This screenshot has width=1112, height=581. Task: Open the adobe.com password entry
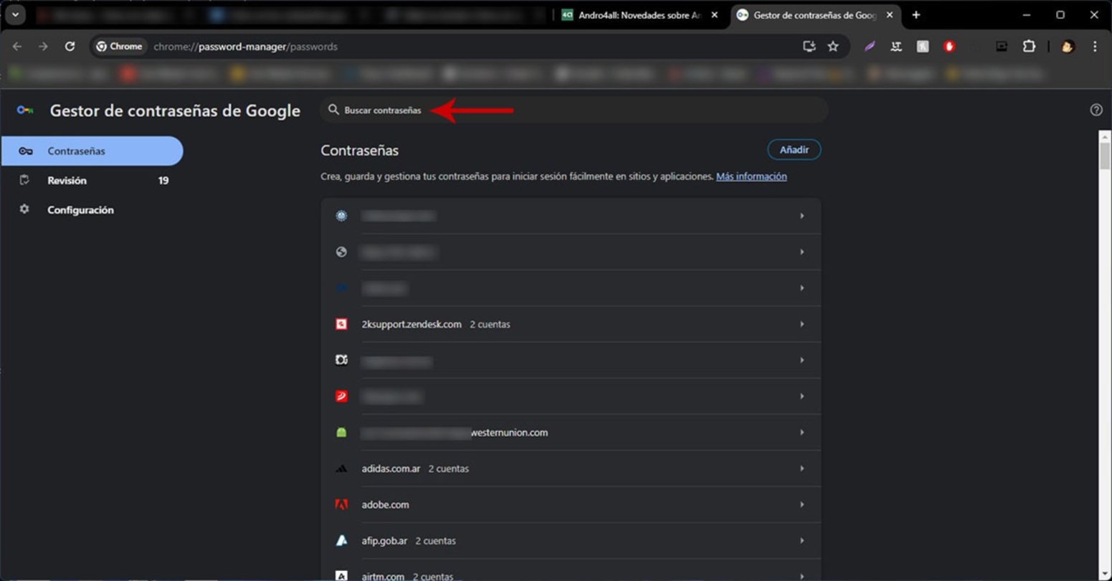[571, 505]
